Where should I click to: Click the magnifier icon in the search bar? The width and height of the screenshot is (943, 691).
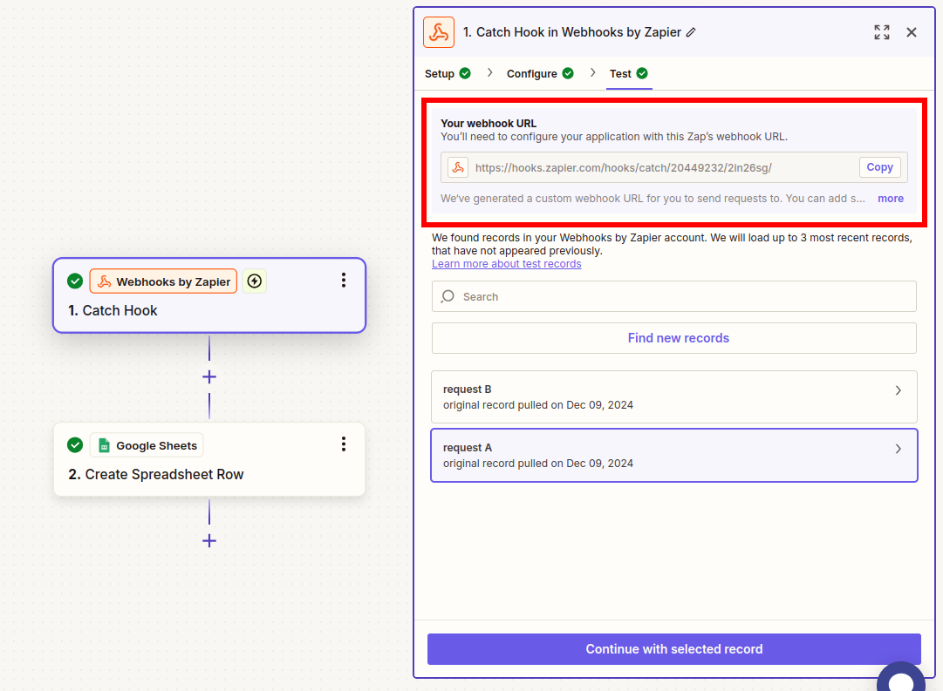coord(448,296)
